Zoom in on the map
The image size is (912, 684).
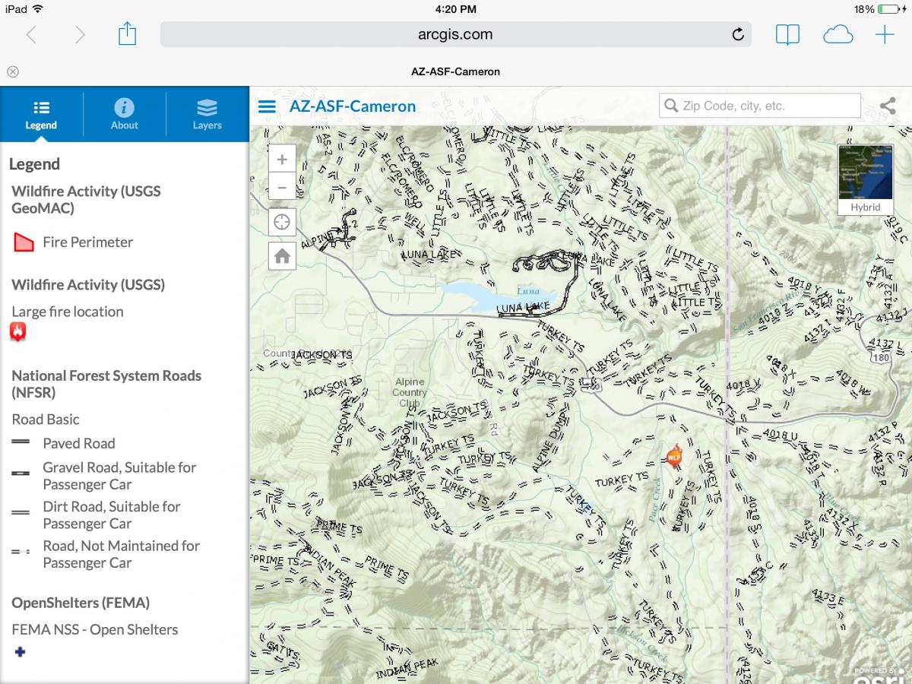tap(282, 160)
